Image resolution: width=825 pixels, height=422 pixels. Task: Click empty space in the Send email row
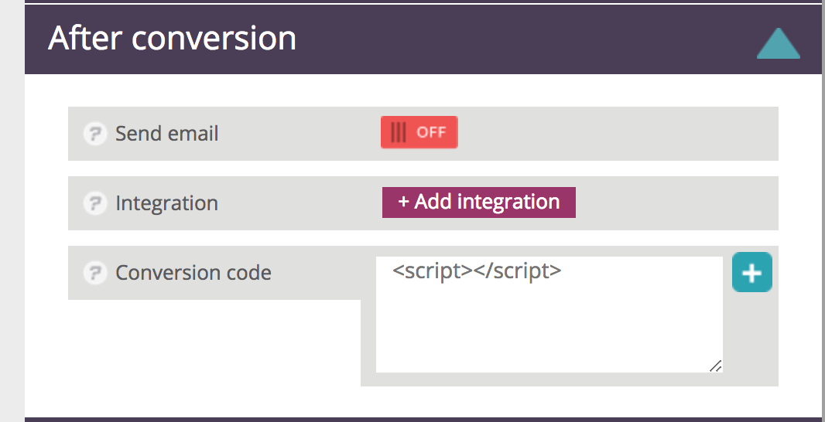(x=619, y=134)
